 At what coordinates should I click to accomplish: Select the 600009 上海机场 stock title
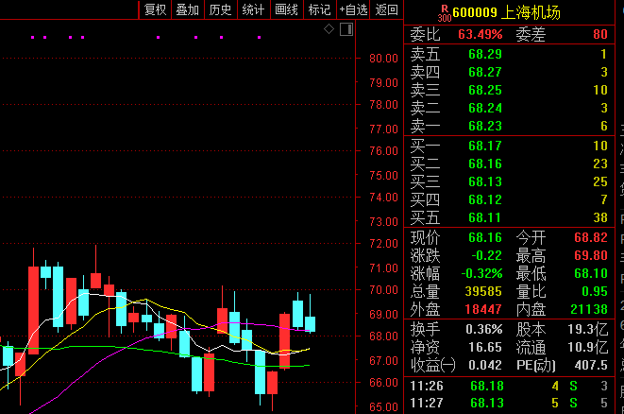[x=506, y=12]
